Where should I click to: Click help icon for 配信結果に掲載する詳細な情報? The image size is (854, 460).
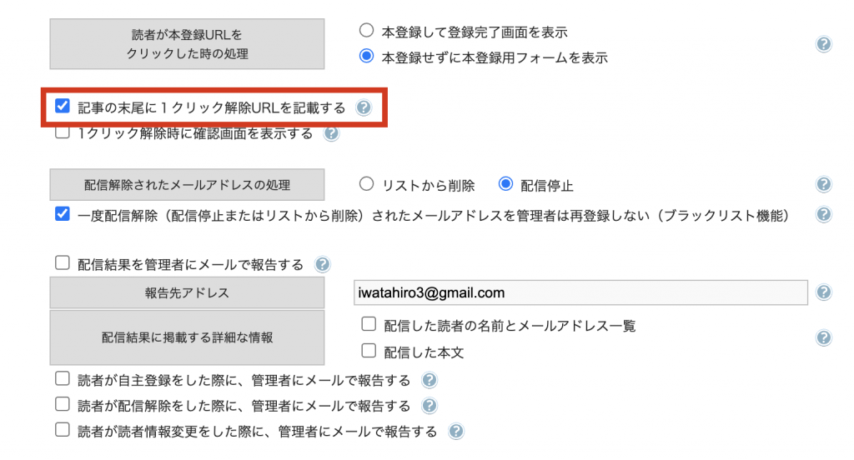[x=824, y=337]
